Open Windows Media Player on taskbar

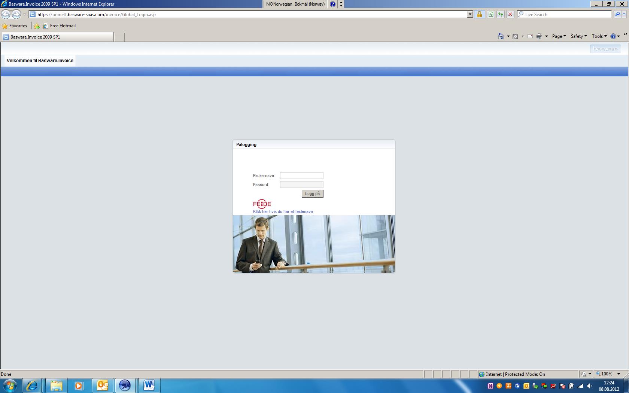click(79, 386)
